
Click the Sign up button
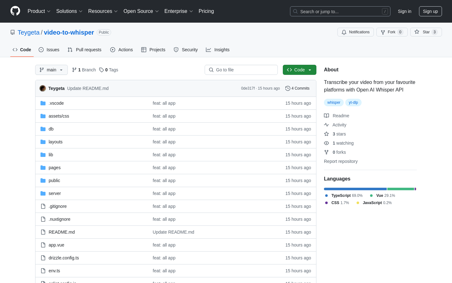pyautogui.click(x=430, y=11)
